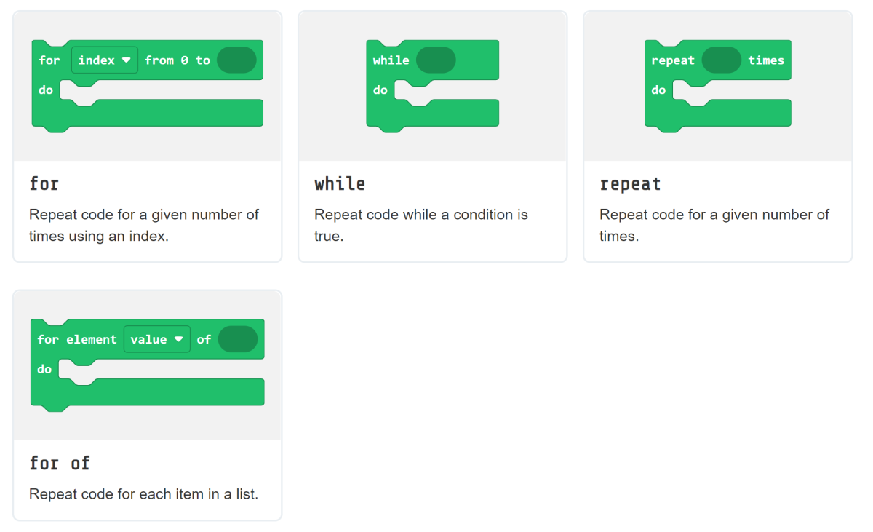Click the while heading link

coord(340,184)
